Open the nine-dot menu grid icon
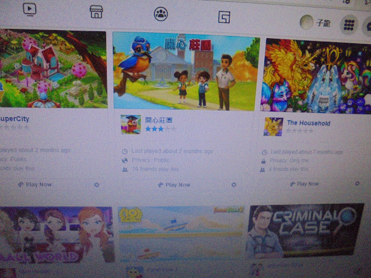371x278 pixels. 349,24
